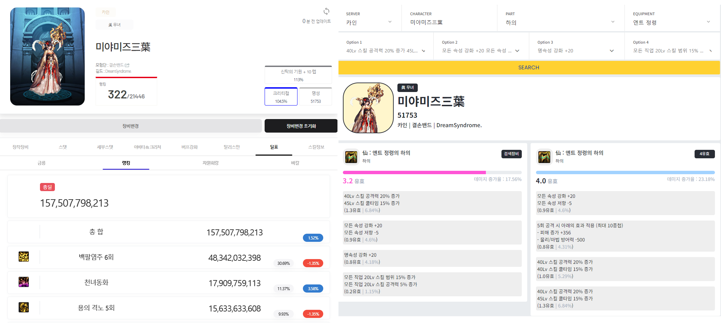Click the 천녀동화 skill icon
The width and height of the screenshot is (721, 323).
(x=24, y=282)
